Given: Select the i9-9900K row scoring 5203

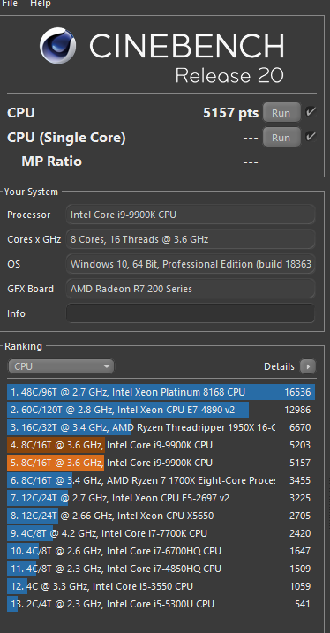Looking at the screenshot, I should 161,445.
